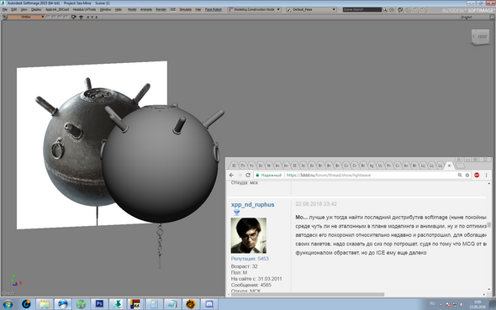
Task: Open the Headus UVTools menu
Action: click(84, 10)
